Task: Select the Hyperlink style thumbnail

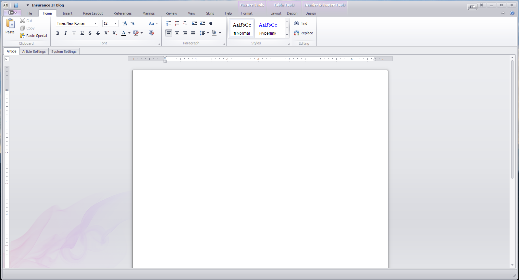Action: tap(268, 29)
